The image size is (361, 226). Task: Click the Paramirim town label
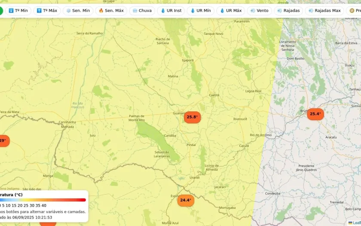pyautogui.click(x=242, y=22)
